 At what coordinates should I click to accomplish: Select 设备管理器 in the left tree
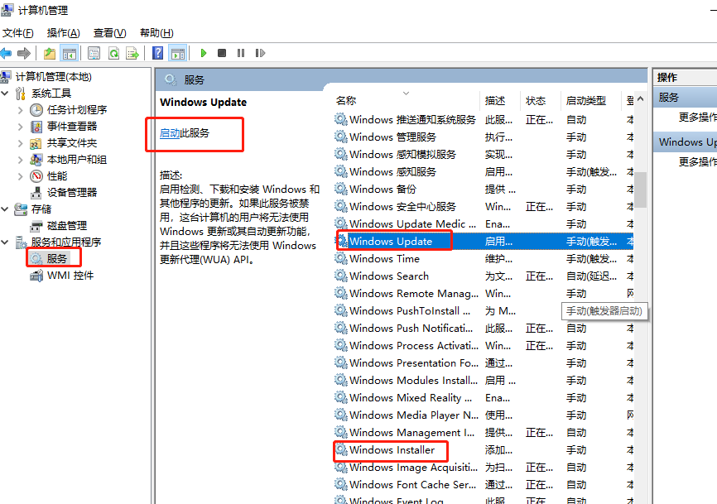(71, 192)
